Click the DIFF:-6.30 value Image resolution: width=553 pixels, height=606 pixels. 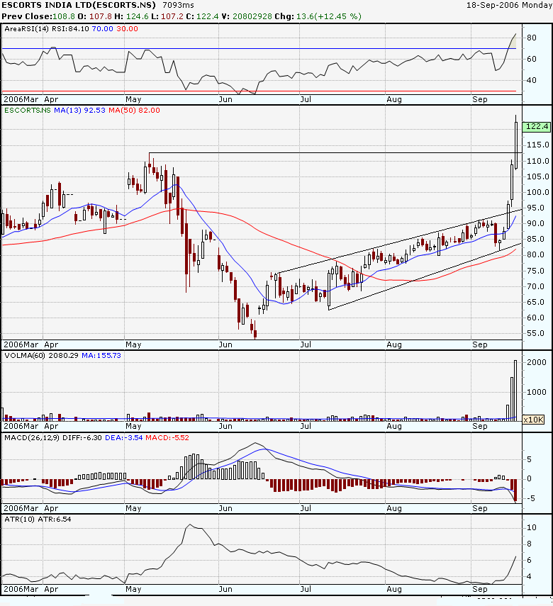[x=82, y=437]
